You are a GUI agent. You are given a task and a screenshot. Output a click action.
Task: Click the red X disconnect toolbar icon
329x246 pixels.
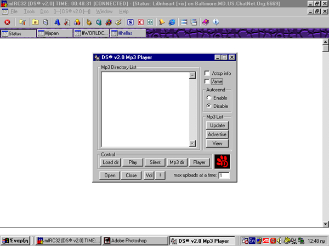pos(7,22)
